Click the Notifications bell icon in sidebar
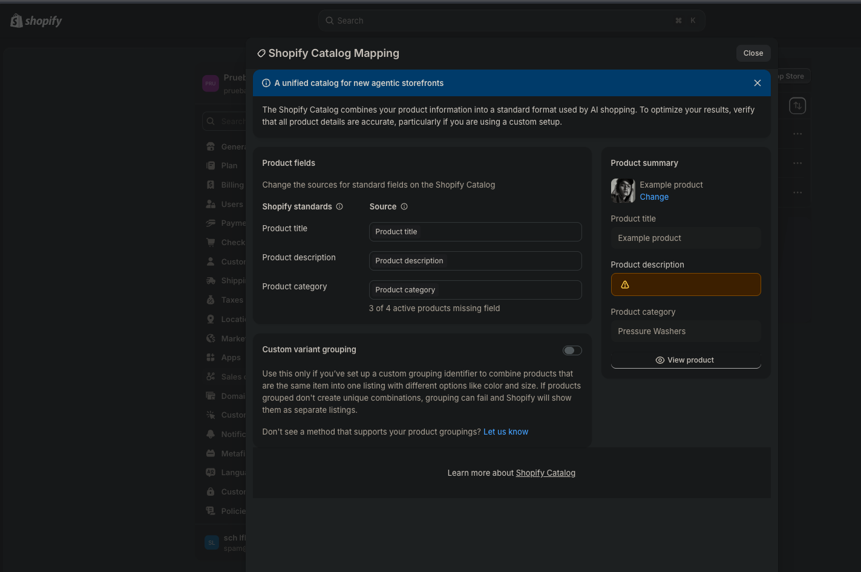 point(211,434)
